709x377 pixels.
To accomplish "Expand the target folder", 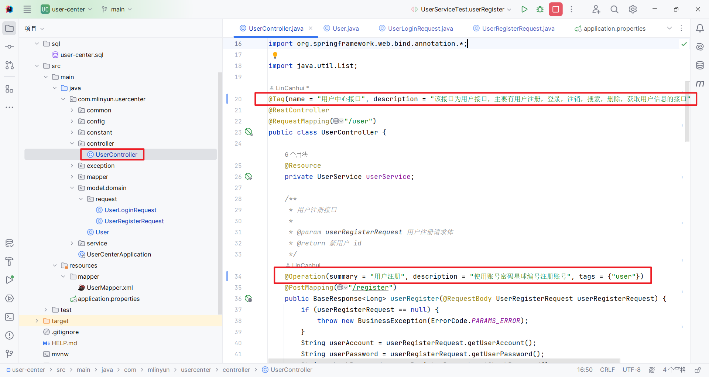I will (x=37, y=321).
